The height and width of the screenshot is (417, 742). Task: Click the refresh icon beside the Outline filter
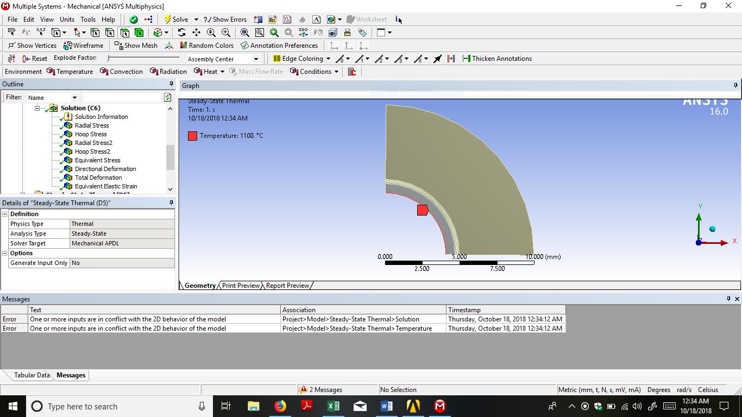168,97
